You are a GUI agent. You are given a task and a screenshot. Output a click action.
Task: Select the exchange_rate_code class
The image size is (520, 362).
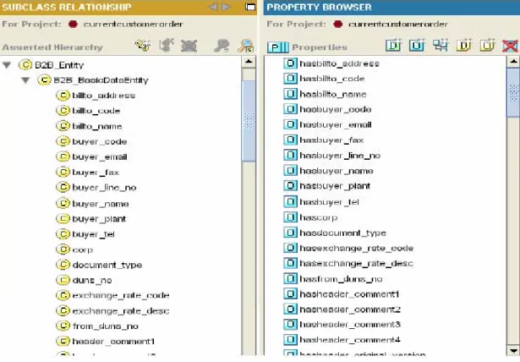pyautogui.click(x=121, y=295)
